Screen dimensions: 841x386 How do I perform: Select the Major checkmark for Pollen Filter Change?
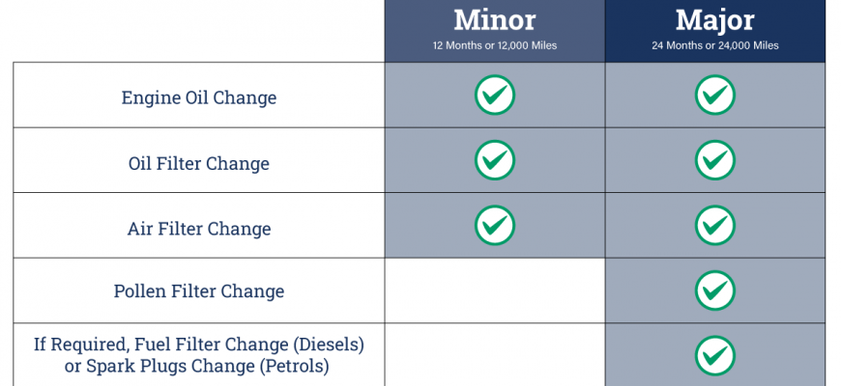715,290
